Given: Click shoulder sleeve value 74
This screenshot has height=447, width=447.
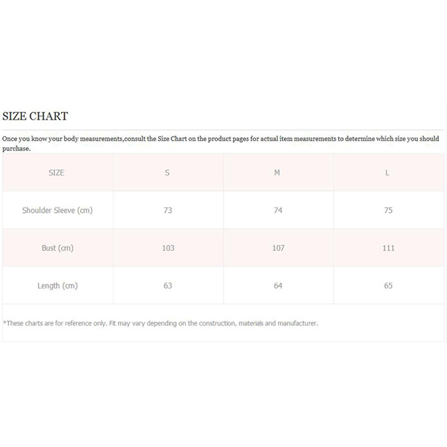Looking at the screenshot, I should pos(278,210).
